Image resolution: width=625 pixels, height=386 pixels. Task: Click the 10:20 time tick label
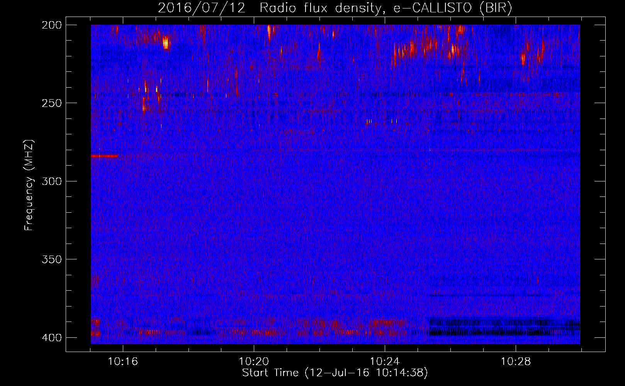tap(254, 362)
